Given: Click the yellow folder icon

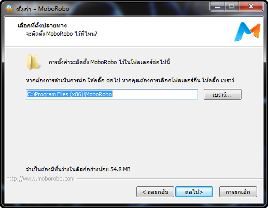Looking at the screenshot, I should [x=33, y=62].
